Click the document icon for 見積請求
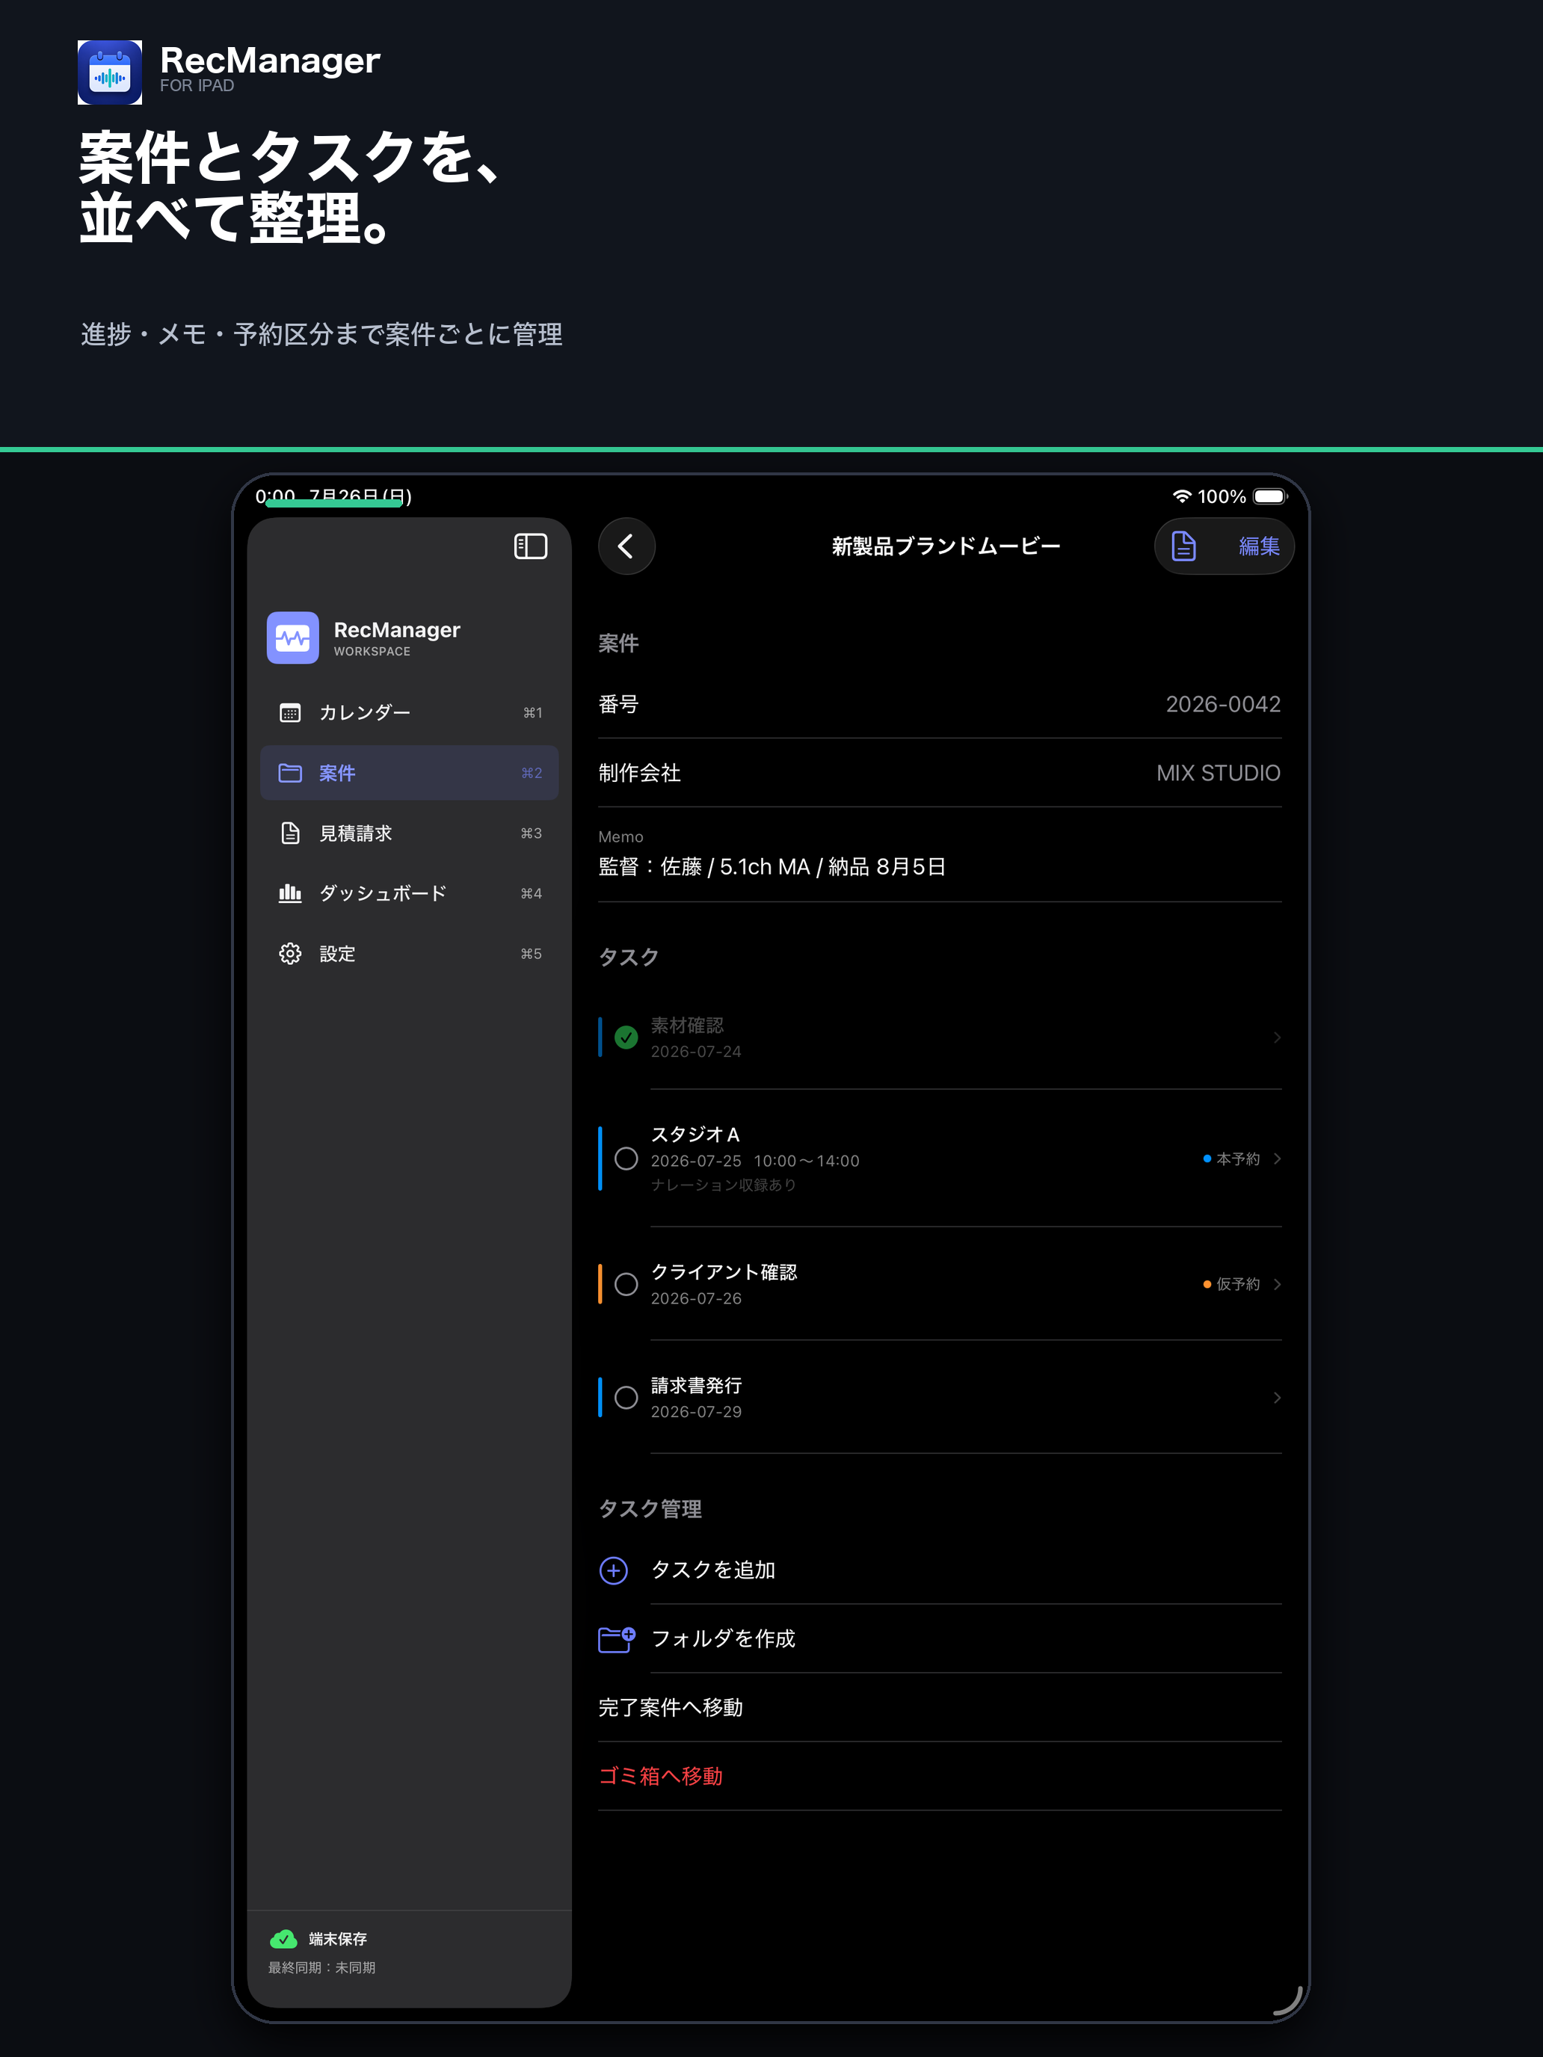Screen dimensions: 1543x2057 290,833
